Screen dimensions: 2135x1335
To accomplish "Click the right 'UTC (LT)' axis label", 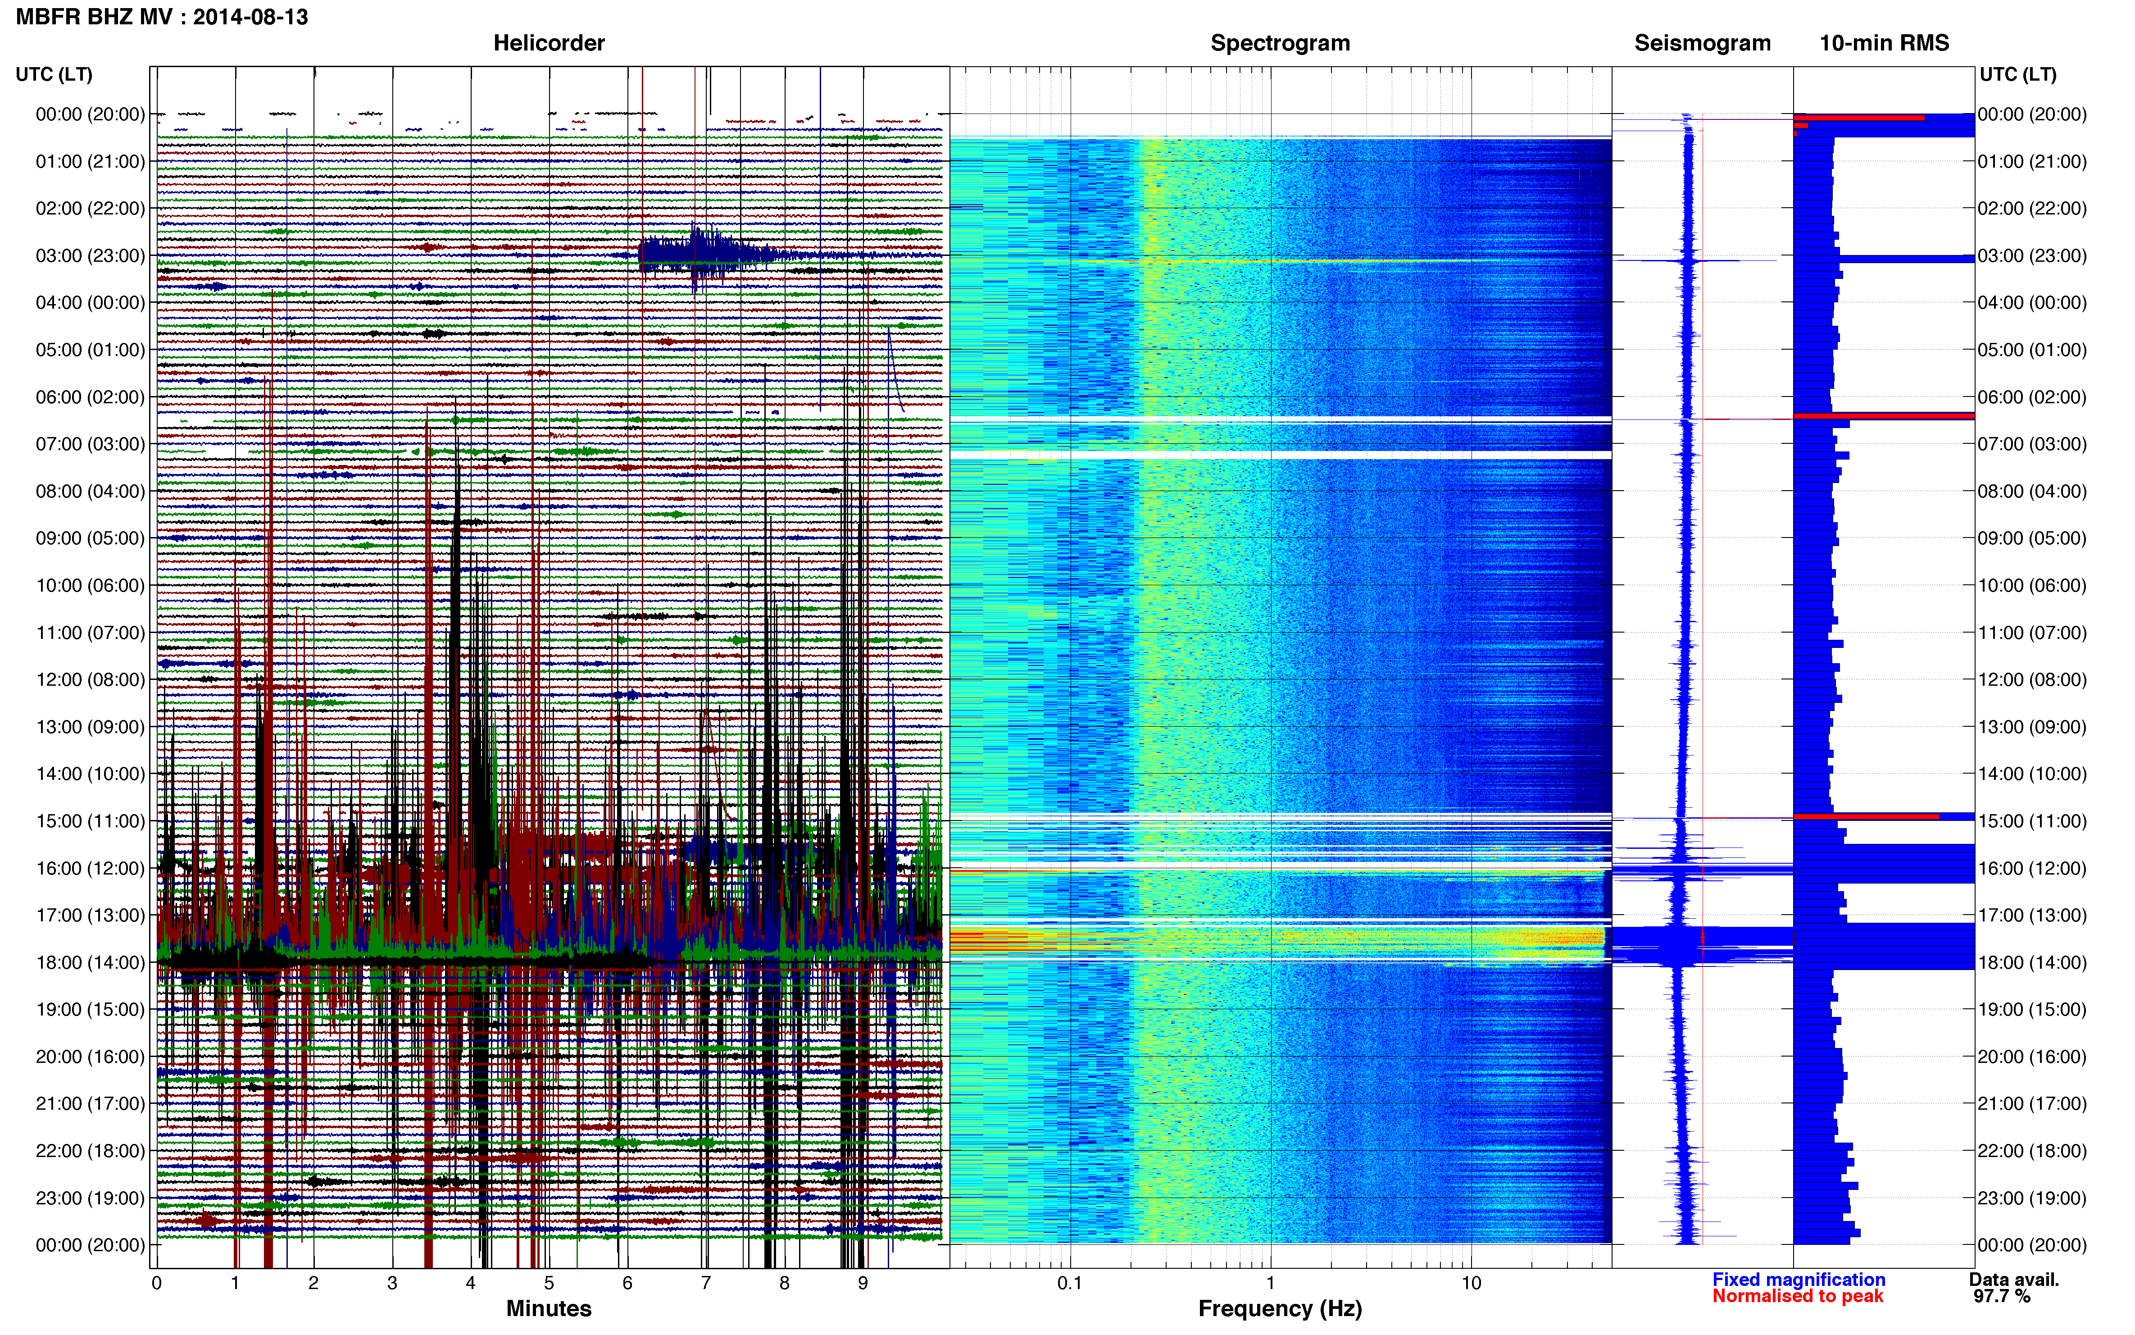I will [x=2017, y=74].
